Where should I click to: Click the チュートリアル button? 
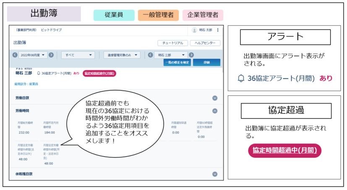pyautogui.click(x=172, y=43)
